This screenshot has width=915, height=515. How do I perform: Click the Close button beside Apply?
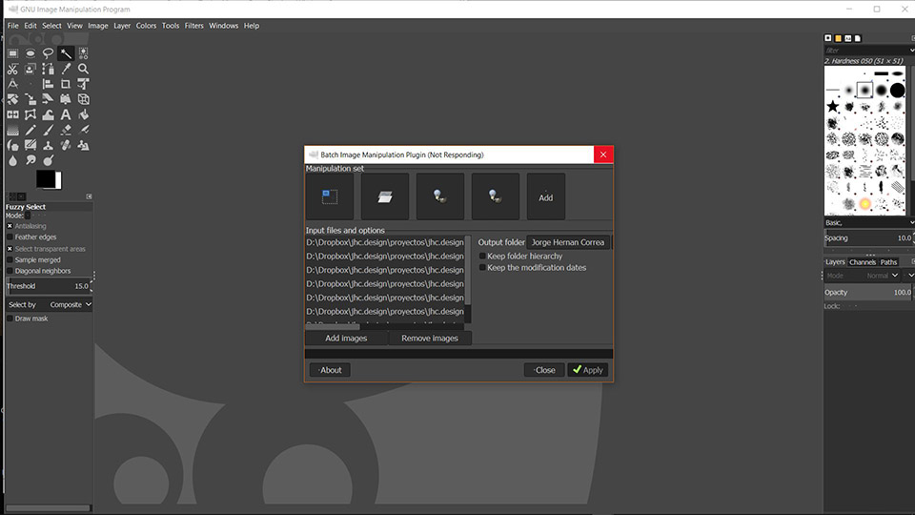pyautogui.click(x=544, y=370)
